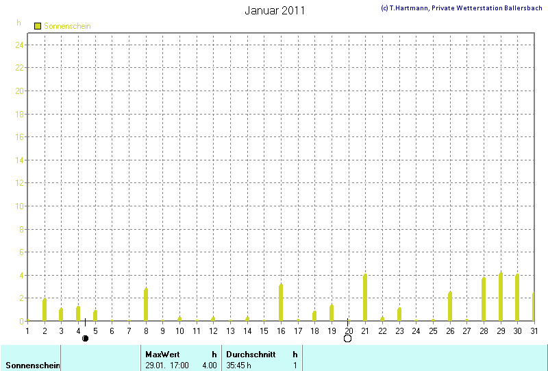Click the Januar 2011 chart title
Viewport: 548px width, 371px height.
click(275, 10)
